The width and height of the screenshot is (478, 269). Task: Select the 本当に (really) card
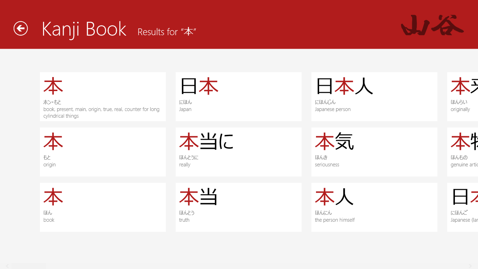[238, 152]
